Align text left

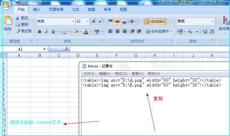[111, 31]
